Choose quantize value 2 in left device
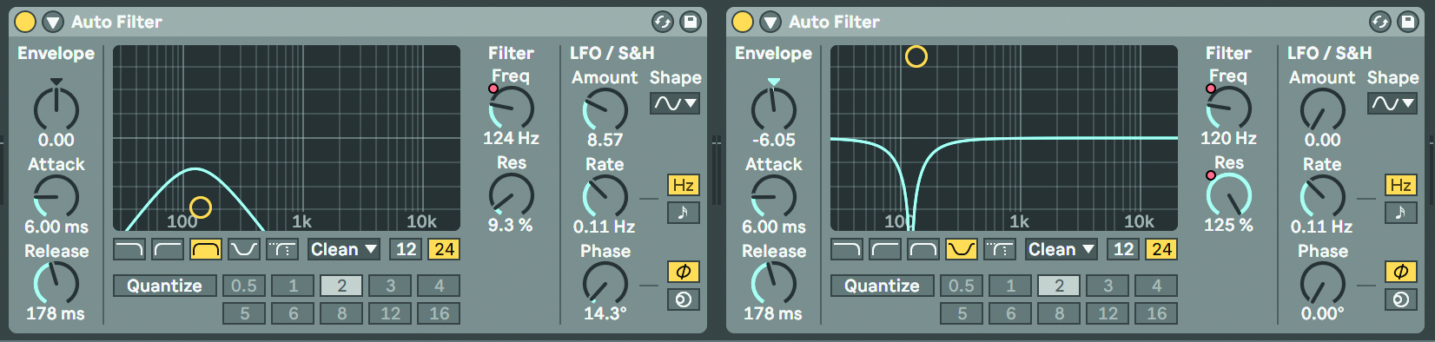 click(341, 286)
